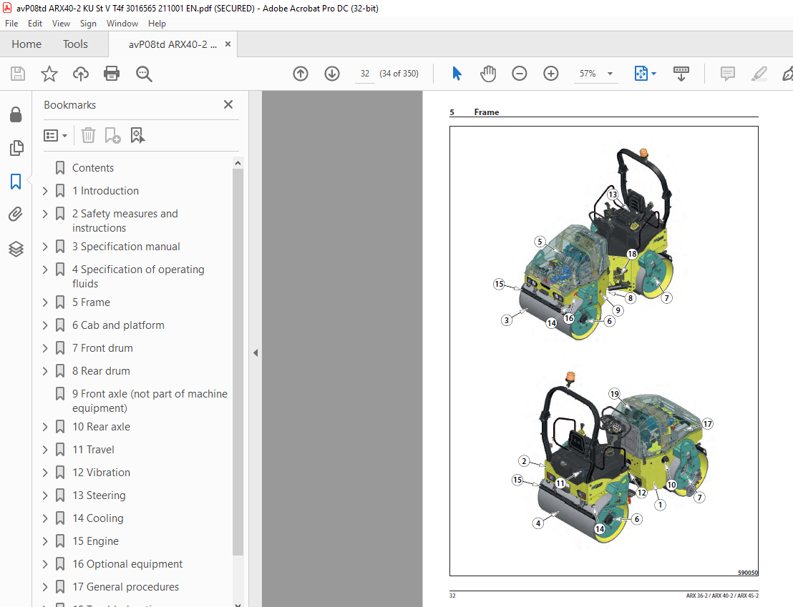Expand the 8 Rear drum bookmark
793x607 pixels.
click(45, 371)
